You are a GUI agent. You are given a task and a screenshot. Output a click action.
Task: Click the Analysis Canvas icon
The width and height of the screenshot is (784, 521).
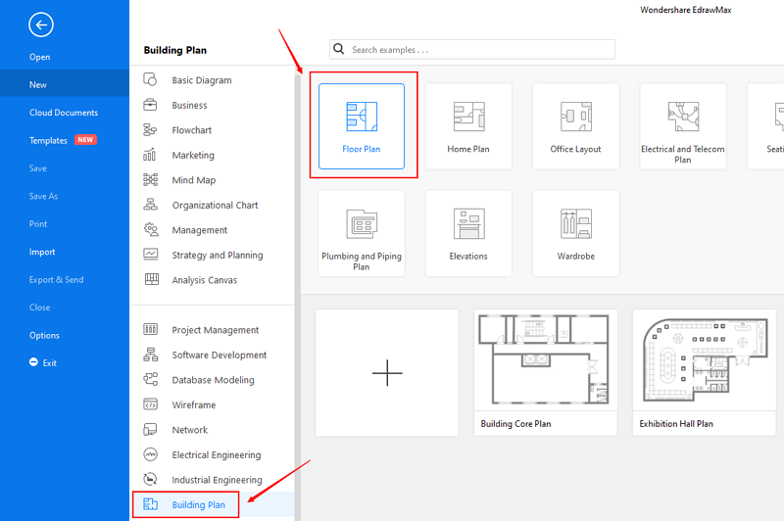(152, 279)
